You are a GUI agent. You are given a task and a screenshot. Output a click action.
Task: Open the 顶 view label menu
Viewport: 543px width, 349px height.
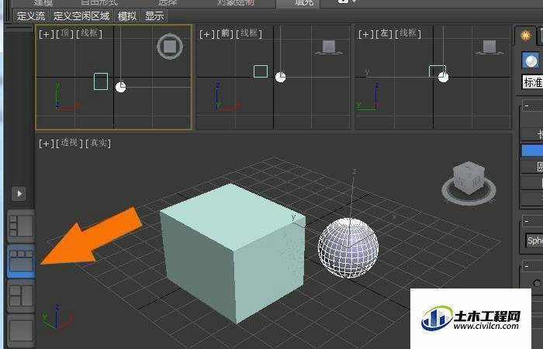[x=64, y=33]
